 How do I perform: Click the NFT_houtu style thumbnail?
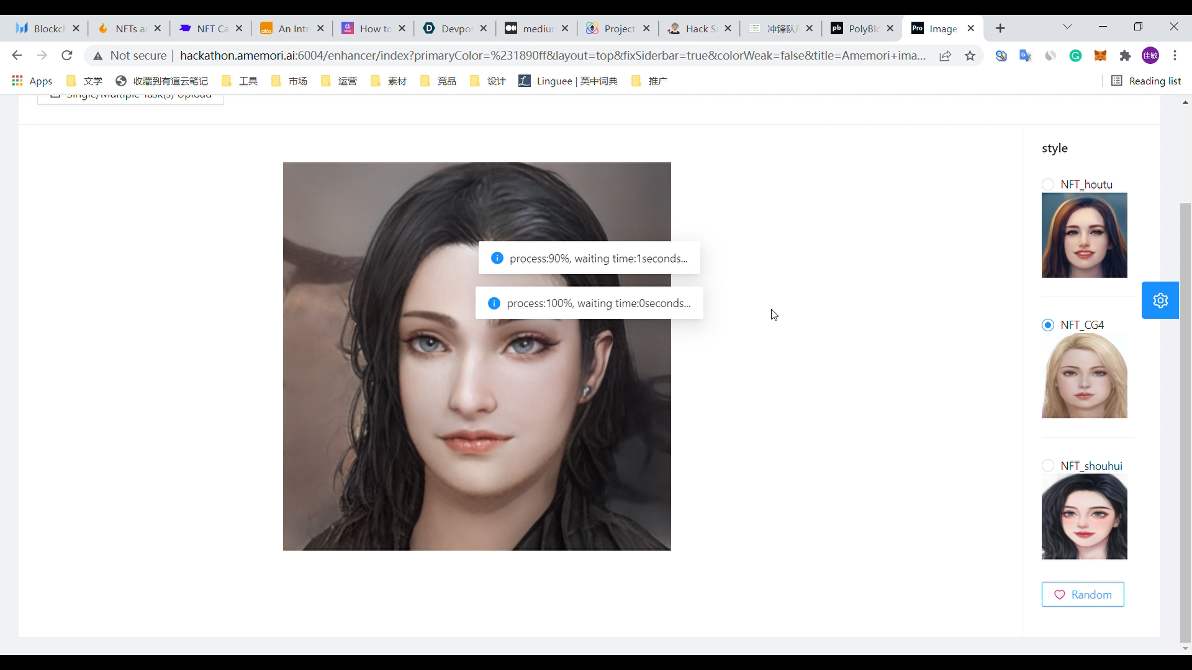pos(1084,234)
